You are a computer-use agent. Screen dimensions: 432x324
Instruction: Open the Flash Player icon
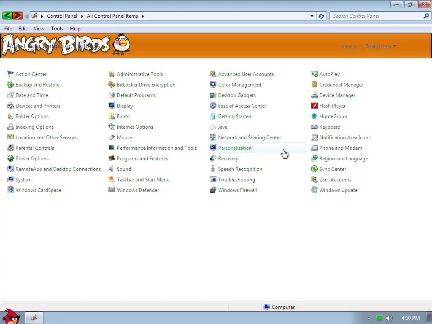(314, 105)
